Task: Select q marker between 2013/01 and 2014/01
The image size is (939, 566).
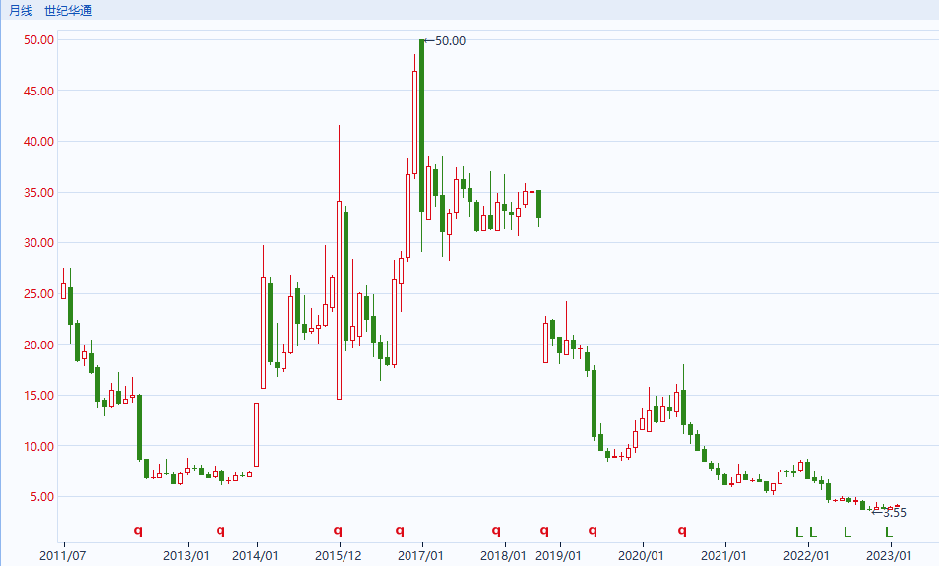Action: 220,530
